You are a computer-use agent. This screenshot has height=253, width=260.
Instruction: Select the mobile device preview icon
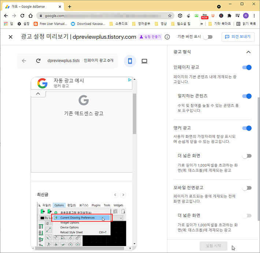130,61
